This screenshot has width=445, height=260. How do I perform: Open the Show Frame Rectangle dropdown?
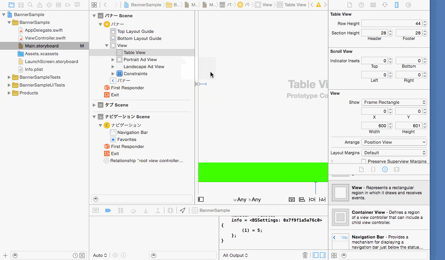[x=394, y=102]
